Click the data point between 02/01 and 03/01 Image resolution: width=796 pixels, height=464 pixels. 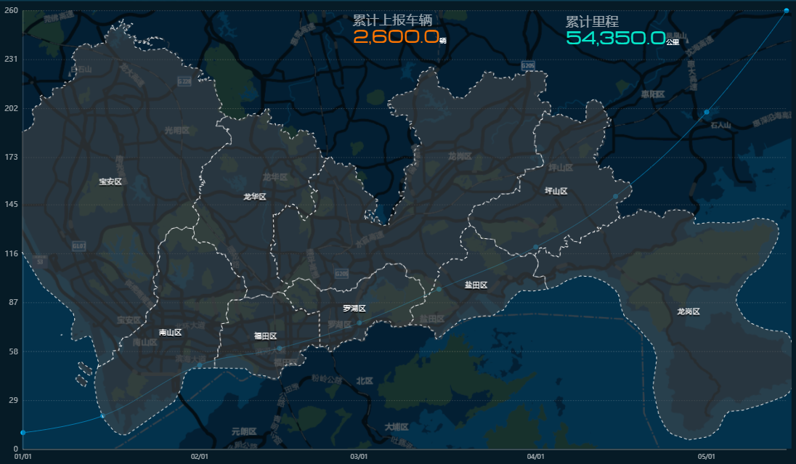(279, 349)
